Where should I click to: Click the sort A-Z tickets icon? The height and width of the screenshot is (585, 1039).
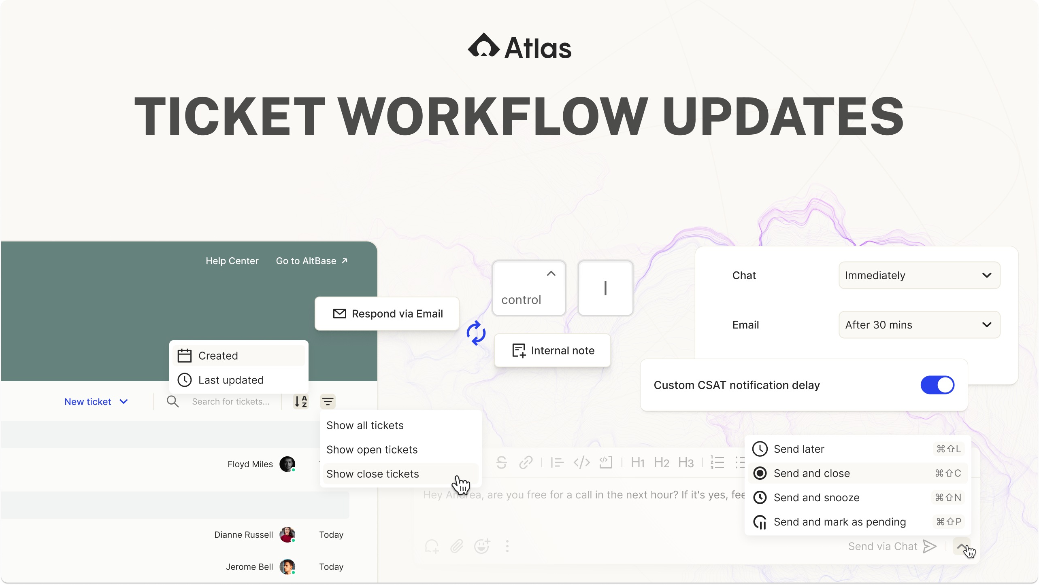click(x=301, y=401)
